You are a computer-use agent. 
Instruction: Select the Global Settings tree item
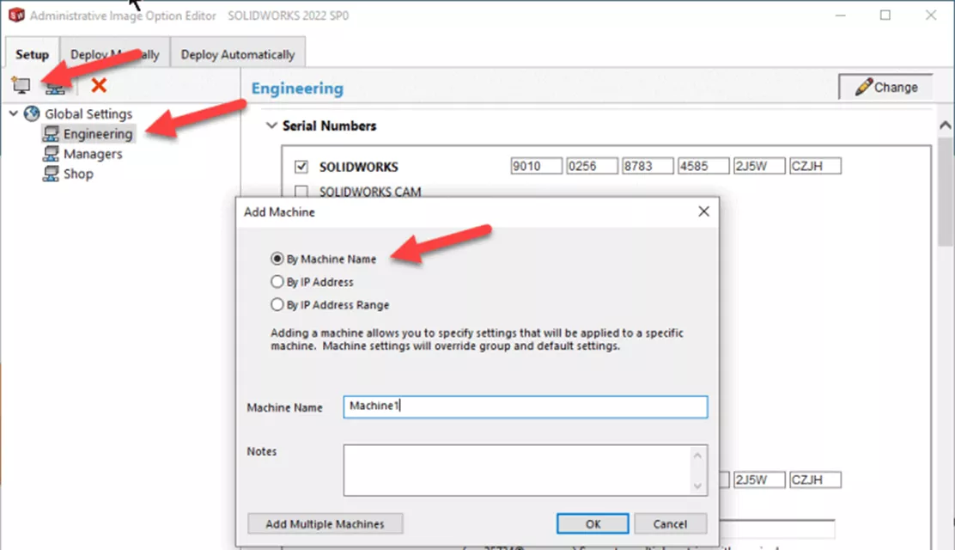(x=88, y=113)
